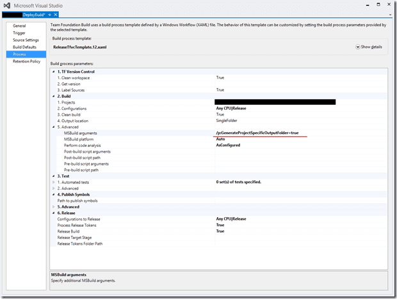397x299 pixels.
Task: Open the Trigger settings page
Action: coord(19,33)
